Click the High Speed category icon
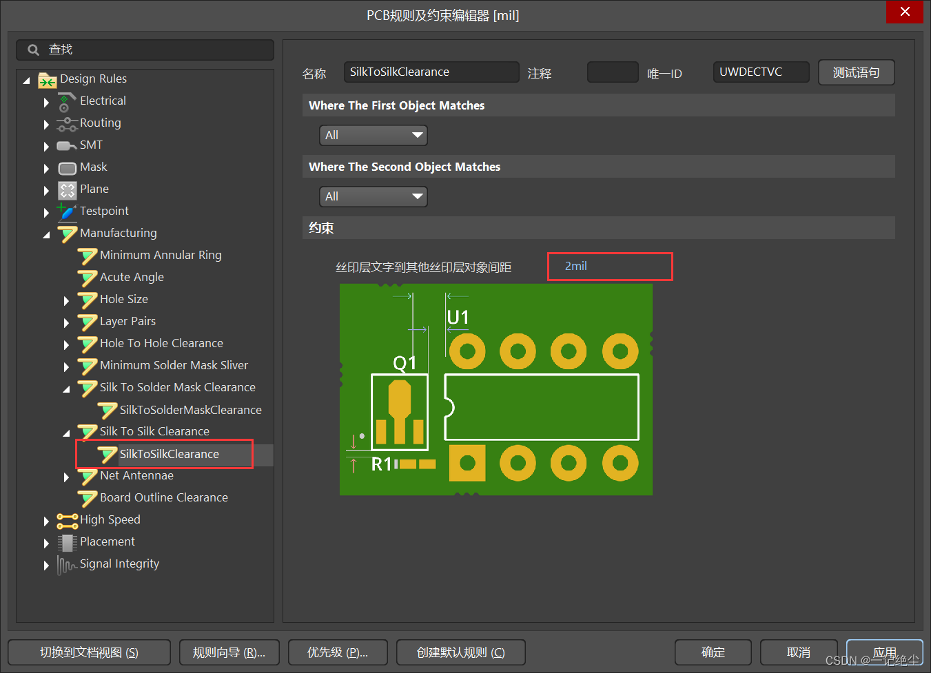This screenshot has height=673, width=931. point(67,521)
